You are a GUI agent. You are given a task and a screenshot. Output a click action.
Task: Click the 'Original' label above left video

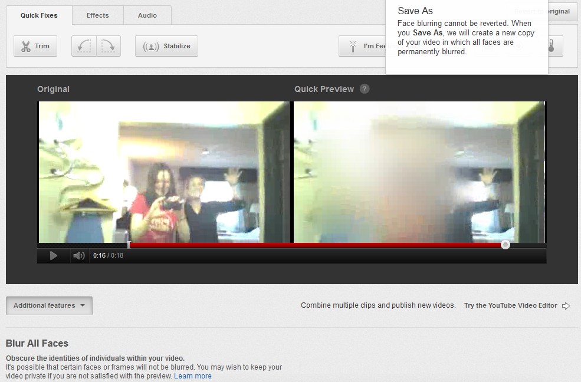coord(53,89)
